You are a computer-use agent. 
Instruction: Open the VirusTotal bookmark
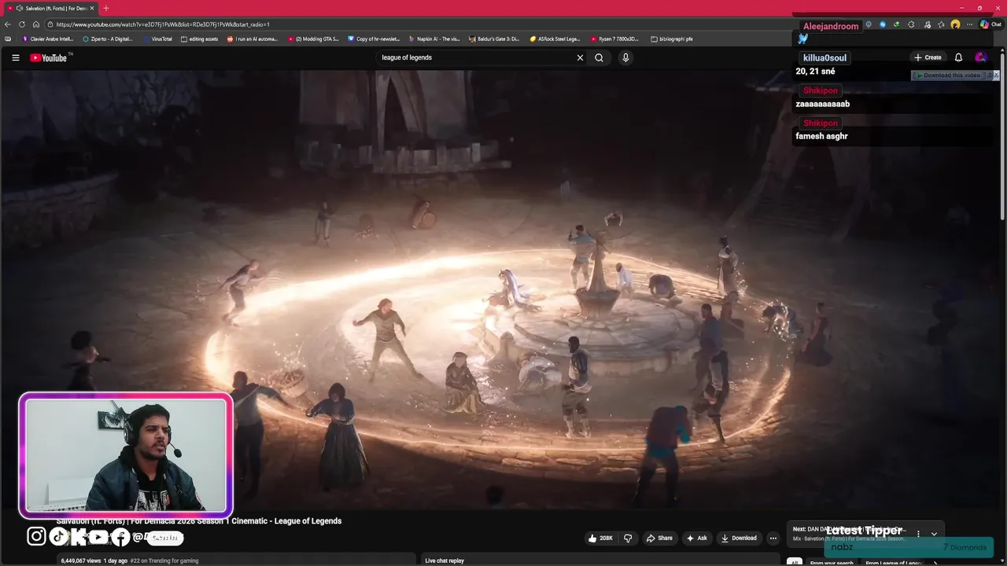[157, 39]
